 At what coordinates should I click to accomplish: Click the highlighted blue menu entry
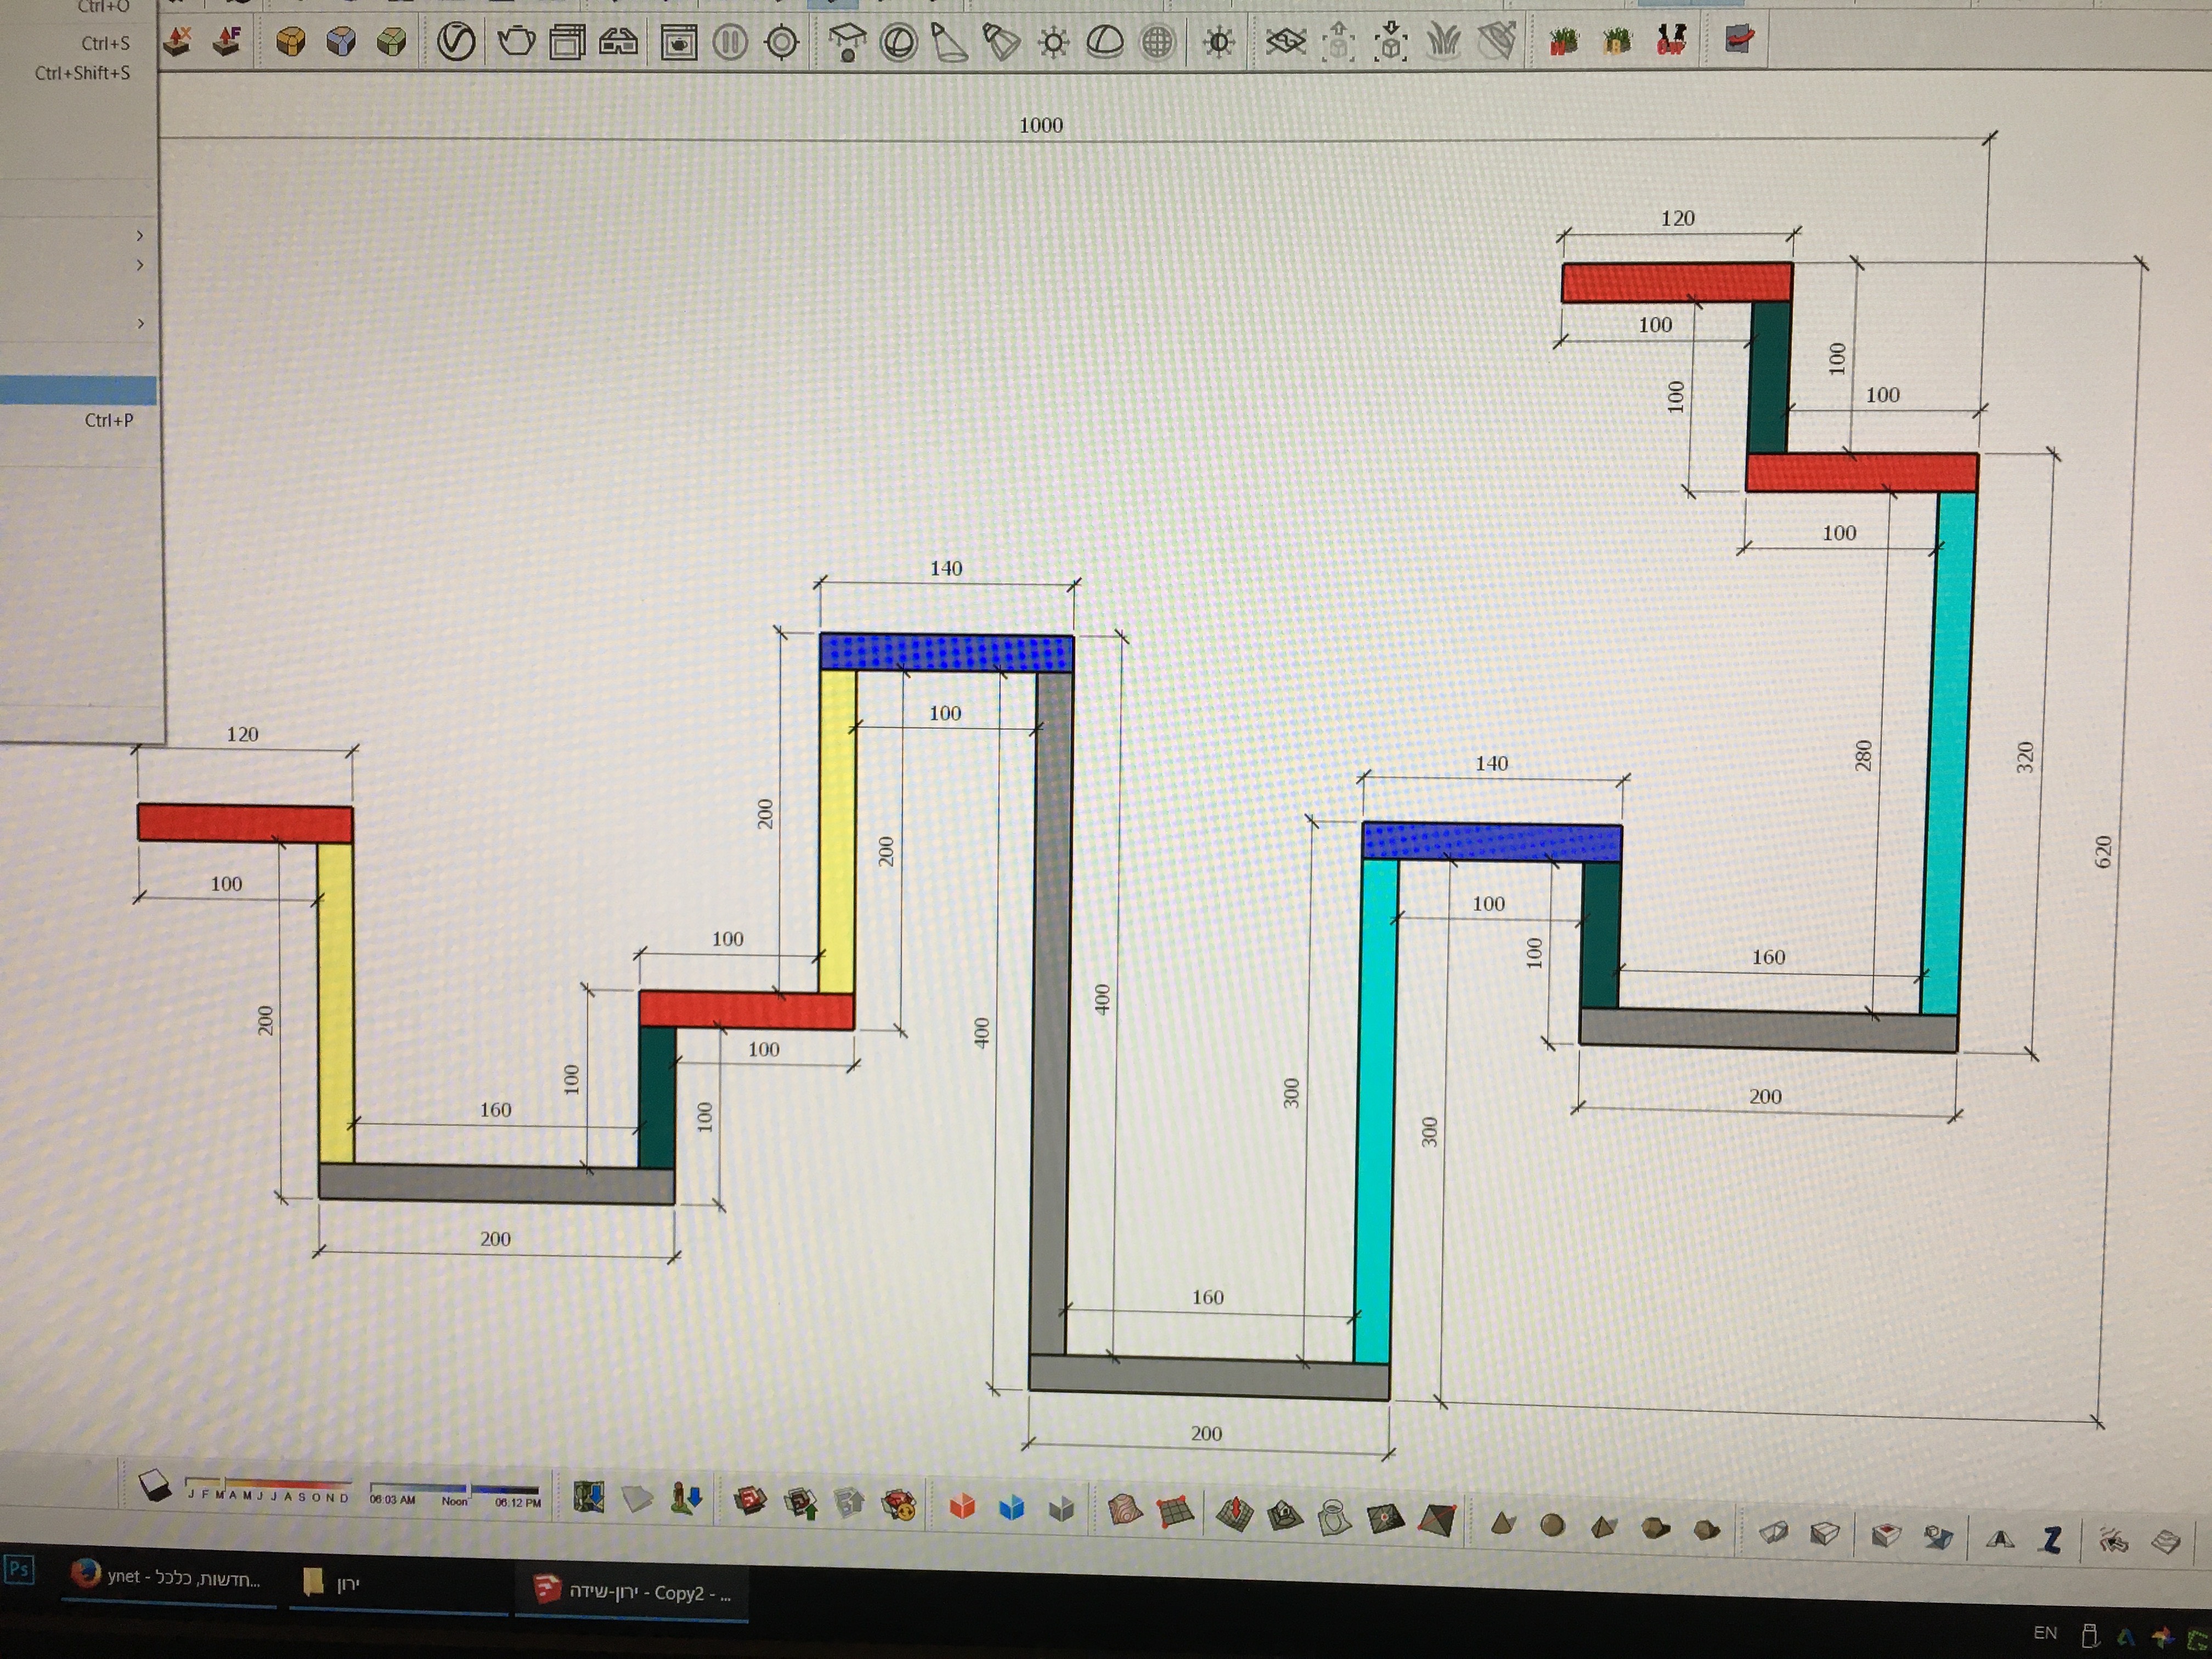click(x=78, y=390)
